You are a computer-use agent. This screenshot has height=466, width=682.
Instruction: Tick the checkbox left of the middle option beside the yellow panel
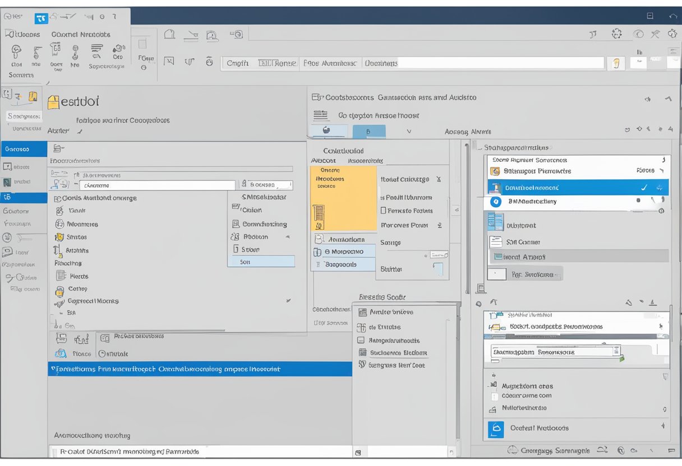pyautogui.click(x=384, y=211)
